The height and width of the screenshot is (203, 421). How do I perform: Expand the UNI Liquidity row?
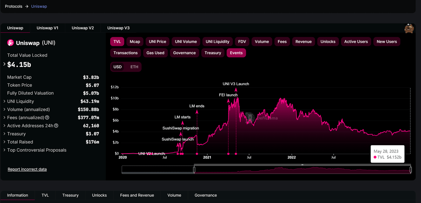[5, 101]
